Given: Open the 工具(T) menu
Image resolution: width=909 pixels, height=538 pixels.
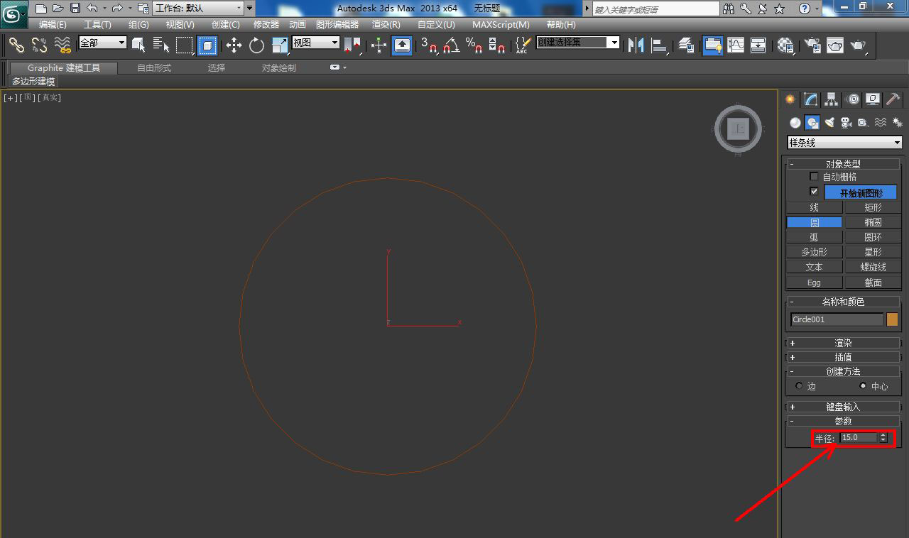Looking at the screenshot, I should [97, 25].
